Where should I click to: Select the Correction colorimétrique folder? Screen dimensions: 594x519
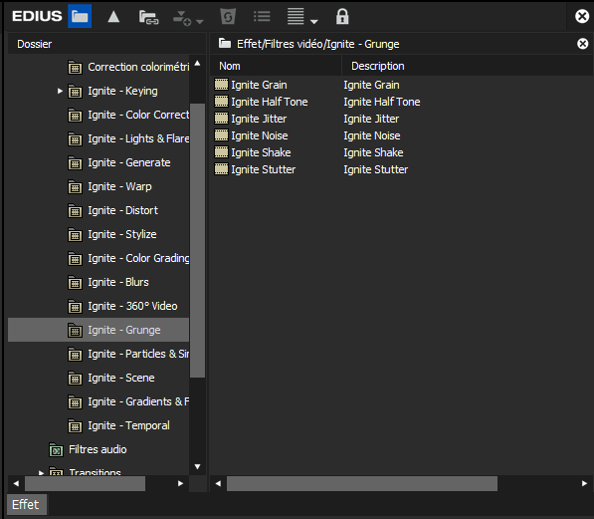[x=138, y=67]
